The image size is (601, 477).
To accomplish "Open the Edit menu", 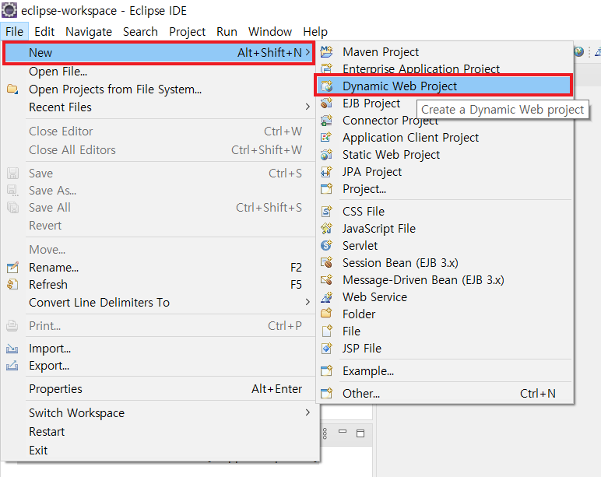I will click(44, 31).
